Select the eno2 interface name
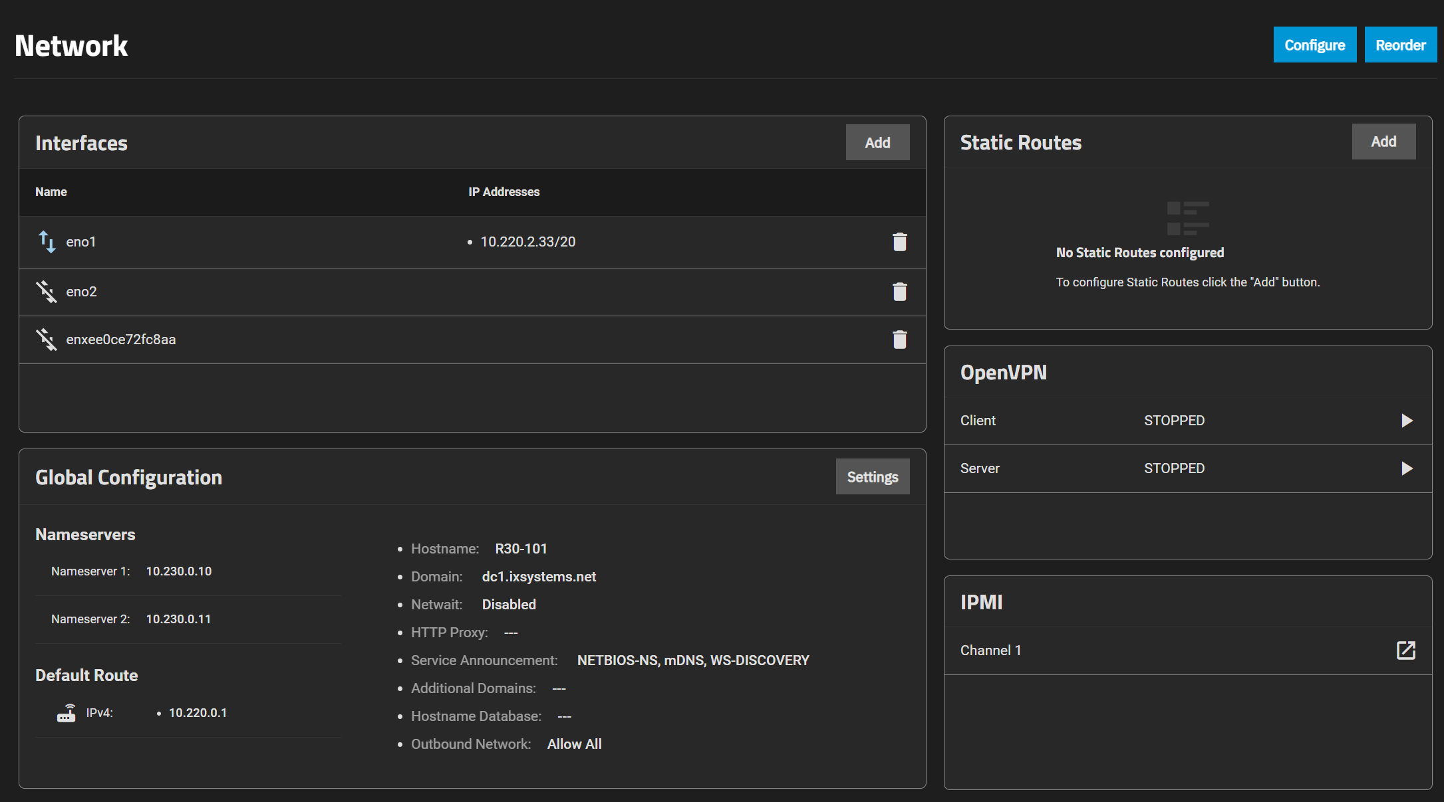 (x=81, y=292)
